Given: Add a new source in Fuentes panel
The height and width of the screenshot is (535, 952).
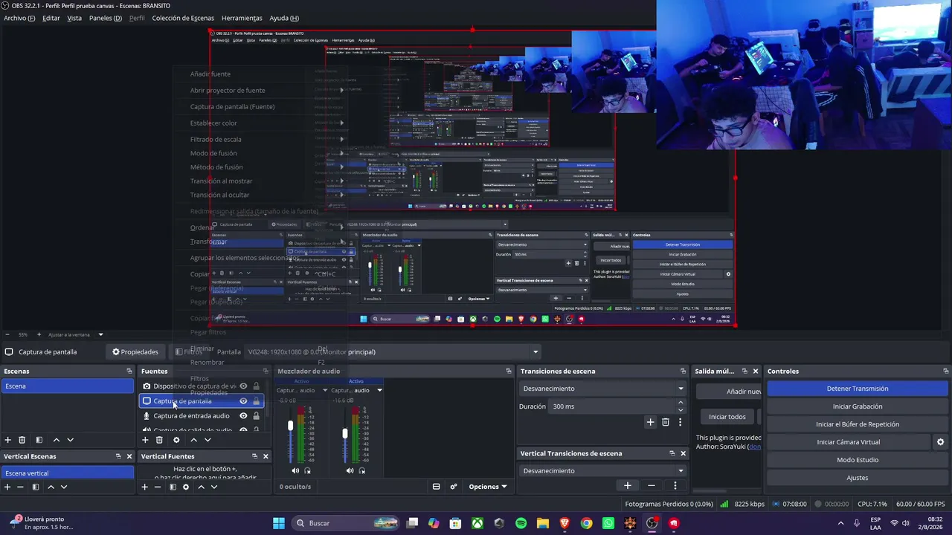Looking at the screenshot, I should [x=145, y=440].
